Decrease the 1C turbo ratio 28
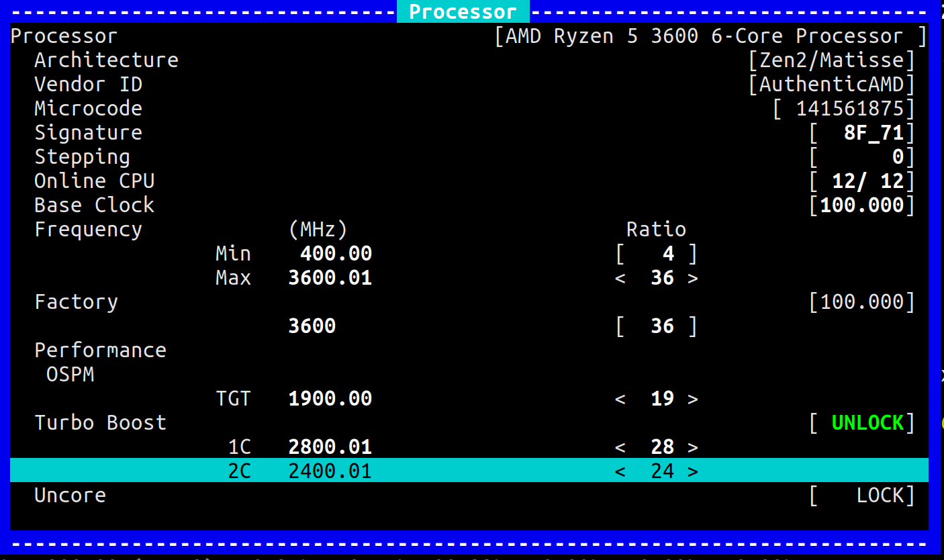The width and height of the screenshot is (944, 560). pyautogui.click(x=620, y=447)
